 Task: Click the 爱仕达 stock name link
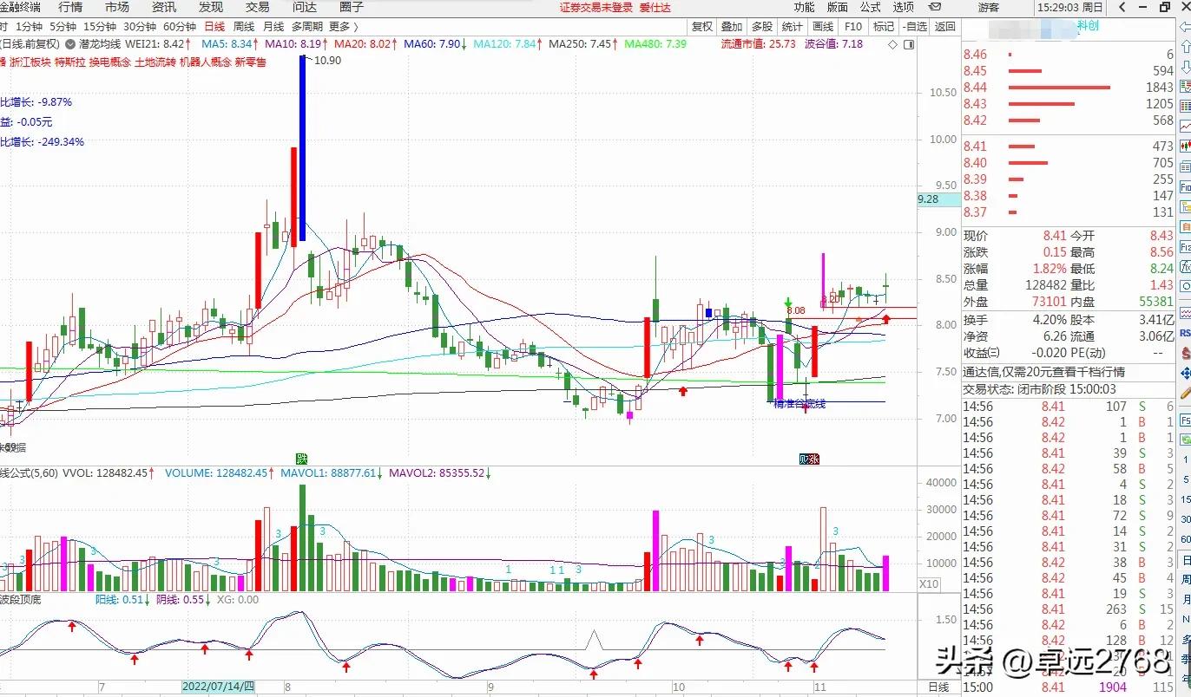tap(656, 7)
